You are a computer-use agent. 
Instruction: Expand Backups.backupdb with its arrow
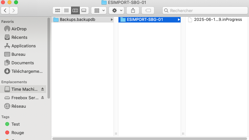pyautogui.click(x=112, y=20)
